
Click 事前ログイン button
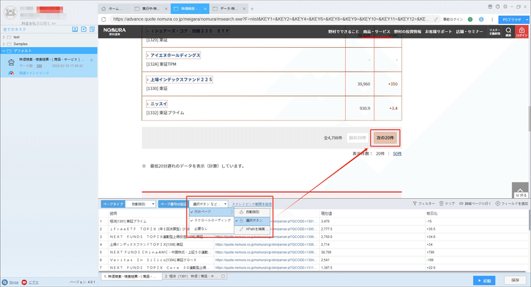[453, 20]
